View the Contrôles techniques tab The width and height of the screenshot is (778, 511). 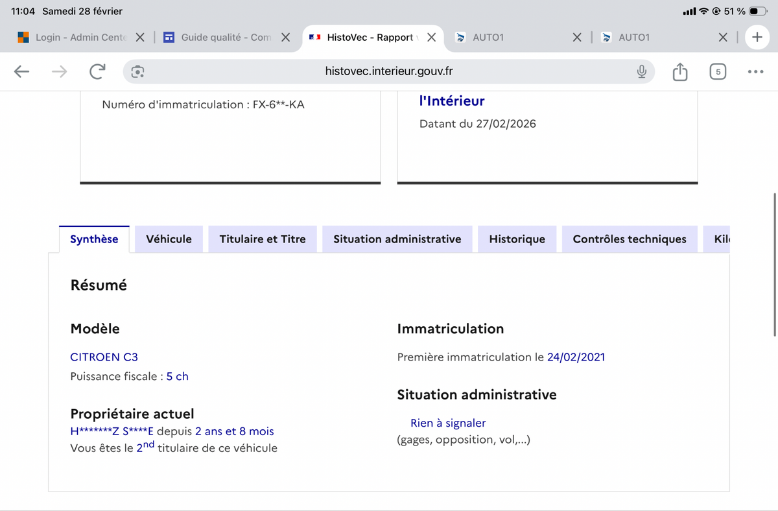pos(629,239)
